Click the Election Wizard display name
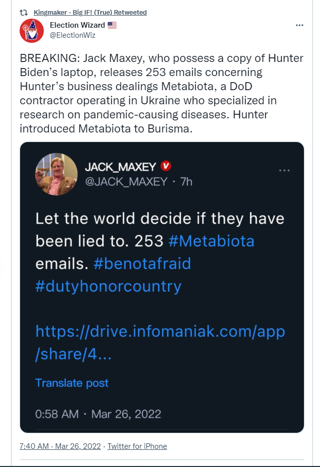320x467 pixels. pyautogui.click(x=77, y=25)
